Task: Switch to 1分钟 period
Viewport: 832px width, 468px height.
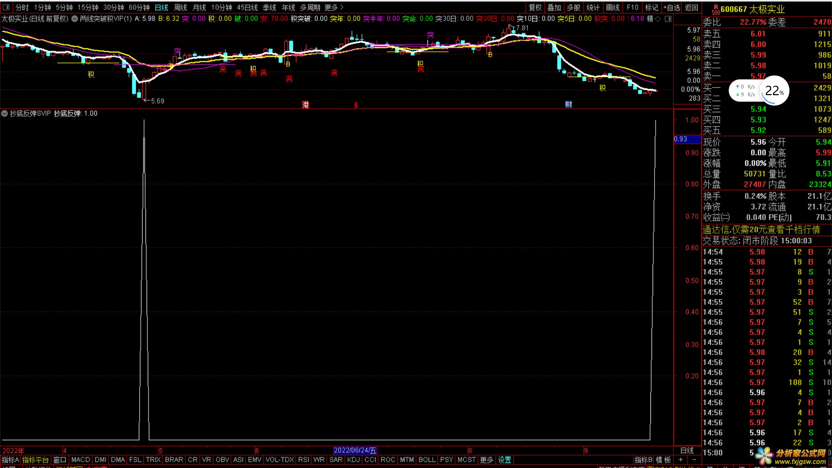Action: tap(42, 7)
